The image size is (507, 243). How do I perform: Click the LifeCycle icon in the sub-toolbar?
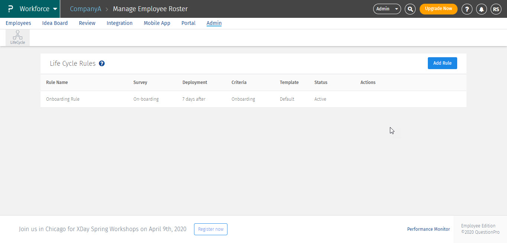17,38
